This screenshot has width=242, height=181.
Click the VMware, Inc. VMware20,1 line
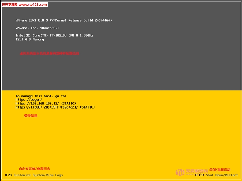pyautogui.click(x=37, y=28)
